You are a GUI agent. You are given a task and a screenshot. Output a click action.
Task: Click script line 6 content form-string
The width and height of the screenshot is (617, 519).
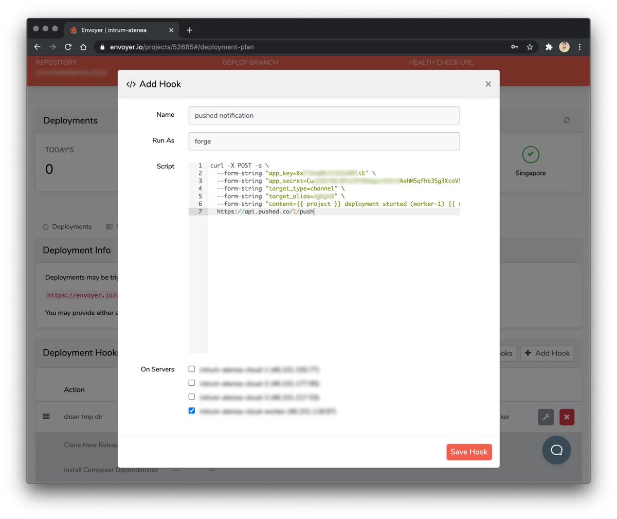pyautogui.click(x=338, y=204)
